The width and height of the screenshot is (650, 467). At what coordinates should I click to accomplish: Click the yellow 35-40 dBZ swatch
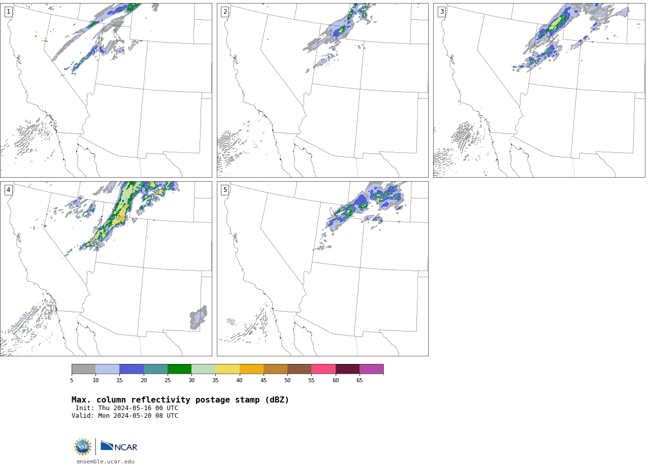227,369
